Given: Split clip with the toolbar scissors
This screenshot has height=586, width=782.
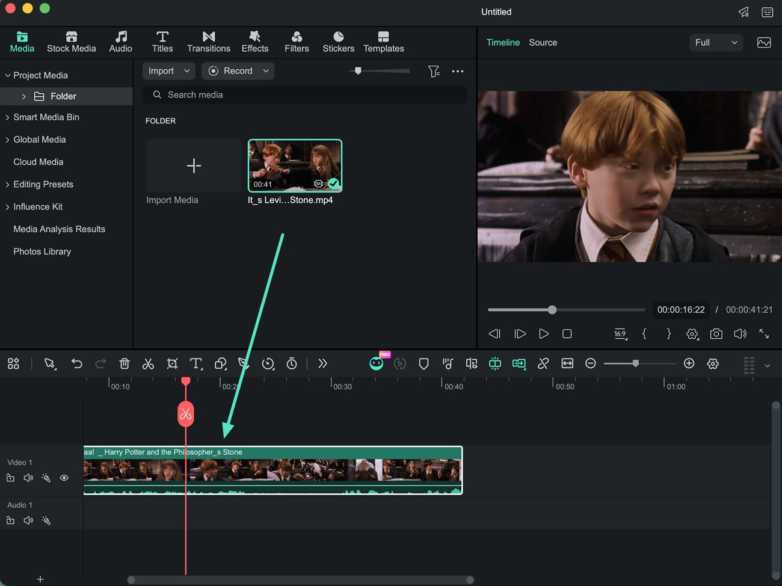Looking at the screenshot, I should (148, 363).
